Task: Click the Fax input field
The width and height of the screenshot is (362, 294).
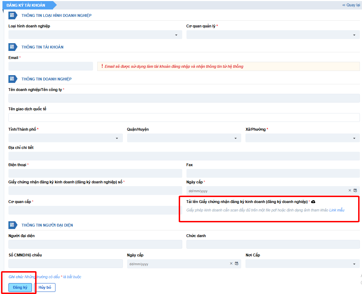Action: 273,173
